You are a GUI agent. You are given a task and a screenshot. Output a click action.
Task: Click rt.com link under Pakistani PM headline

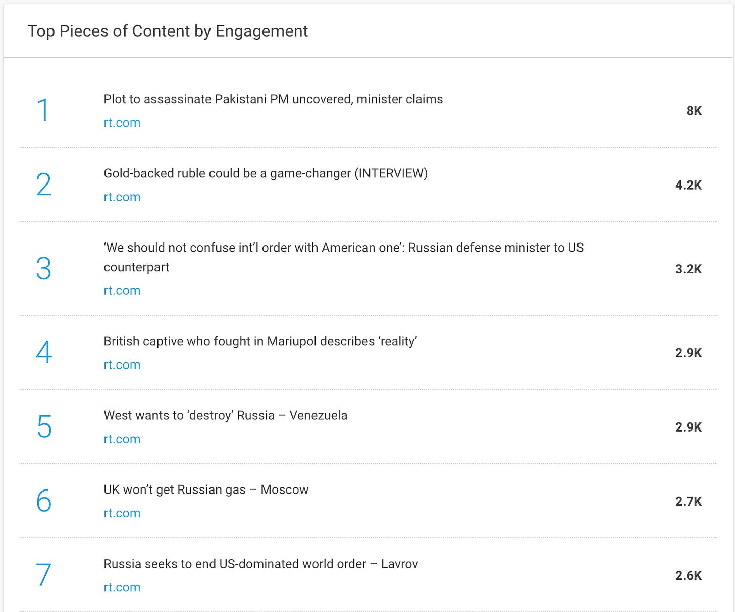click(x=122, y=123)
